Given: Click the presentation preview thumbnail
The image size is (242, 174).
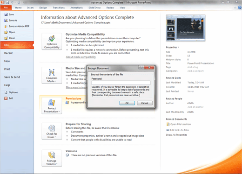Looking at the screenshot, I should (186, 28).
